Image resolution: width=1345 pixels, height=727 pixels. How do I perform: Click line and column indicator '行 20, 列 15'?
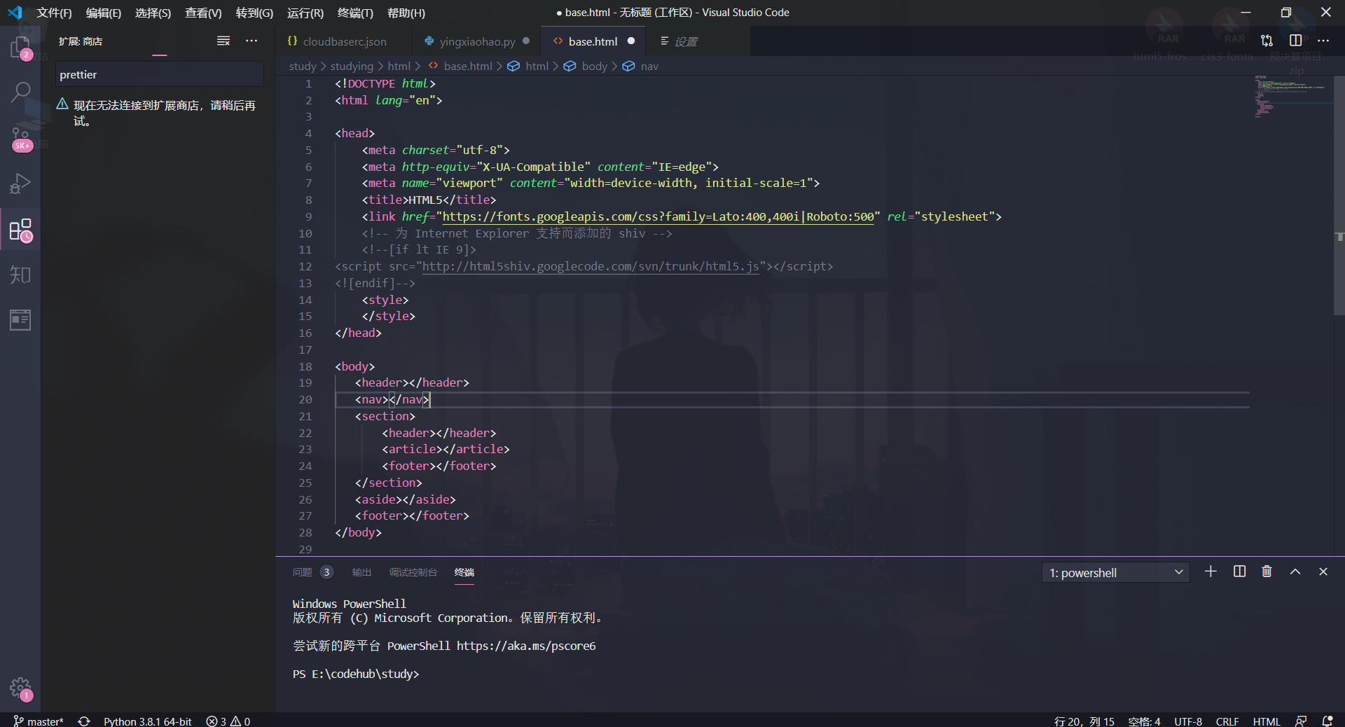point(1084,721)
